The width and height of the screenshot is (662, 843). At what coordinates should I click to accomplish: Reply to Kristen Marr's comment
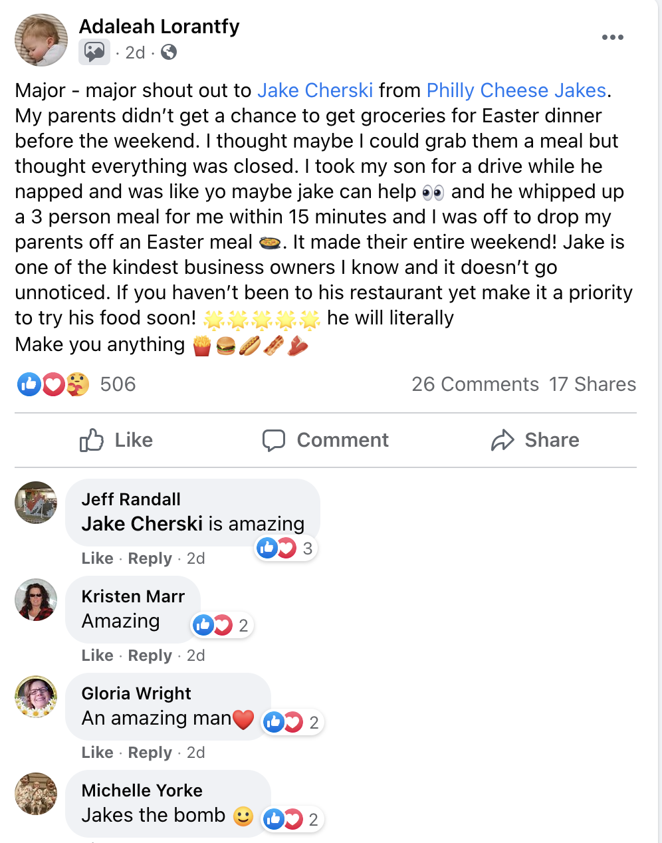coord(150,656)
